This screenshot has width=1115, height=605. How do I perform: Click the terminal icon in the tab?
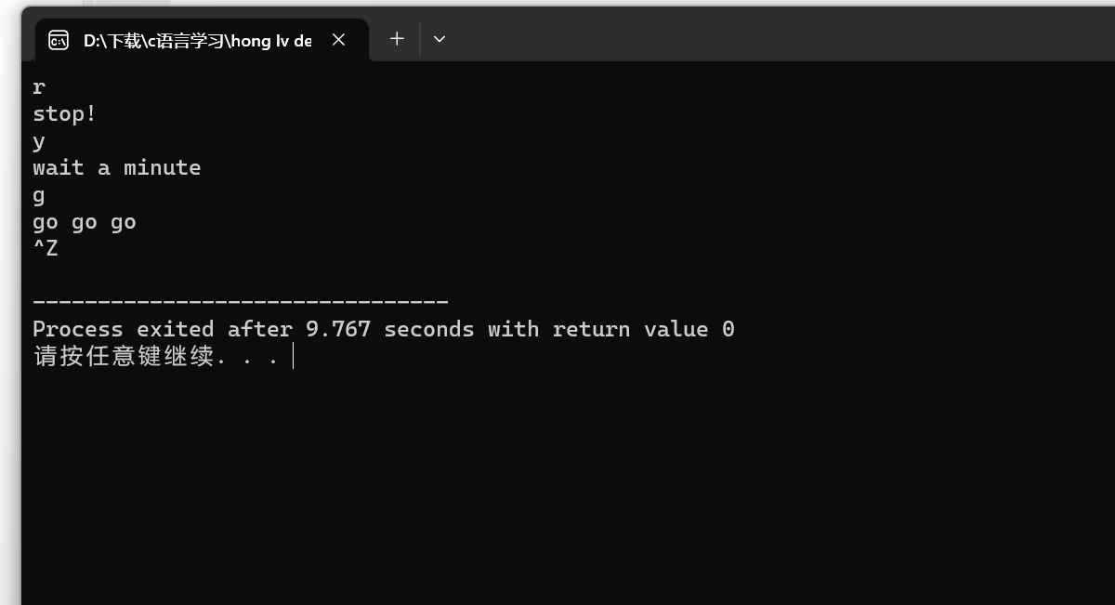59,40
